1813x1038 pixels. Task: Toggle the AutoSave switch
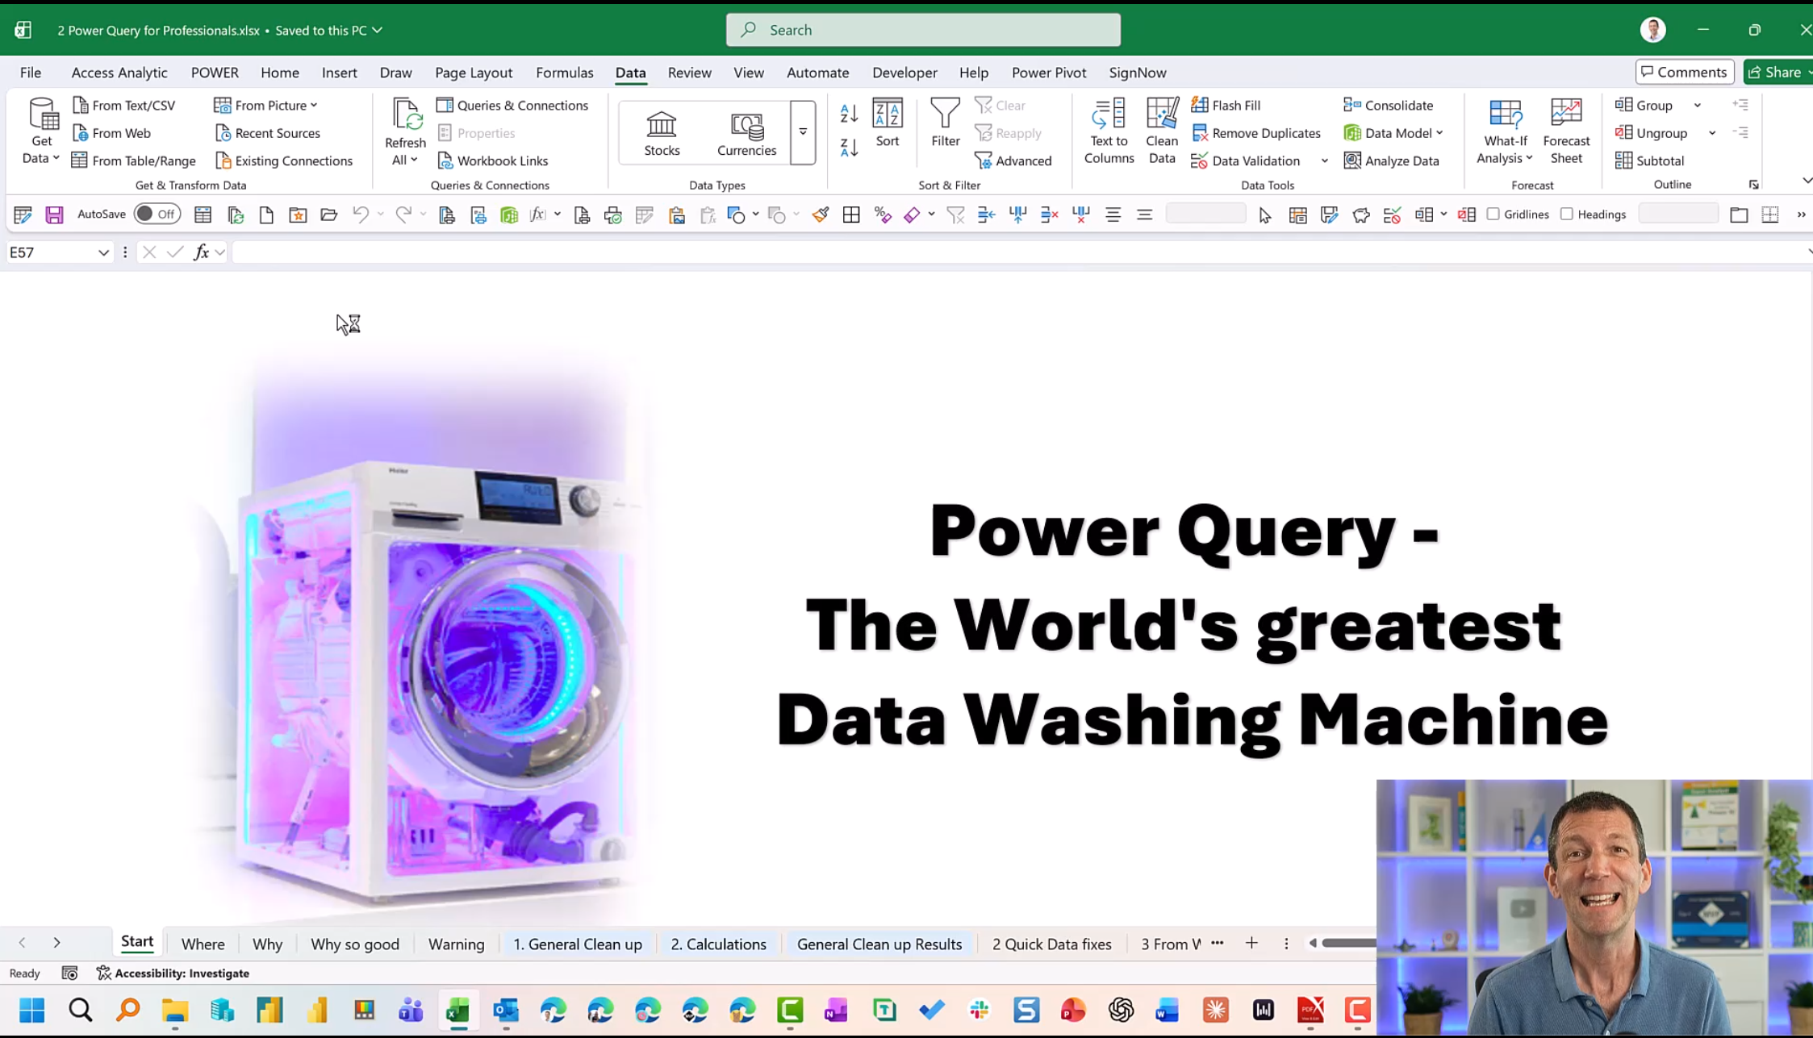coord(157,214)
